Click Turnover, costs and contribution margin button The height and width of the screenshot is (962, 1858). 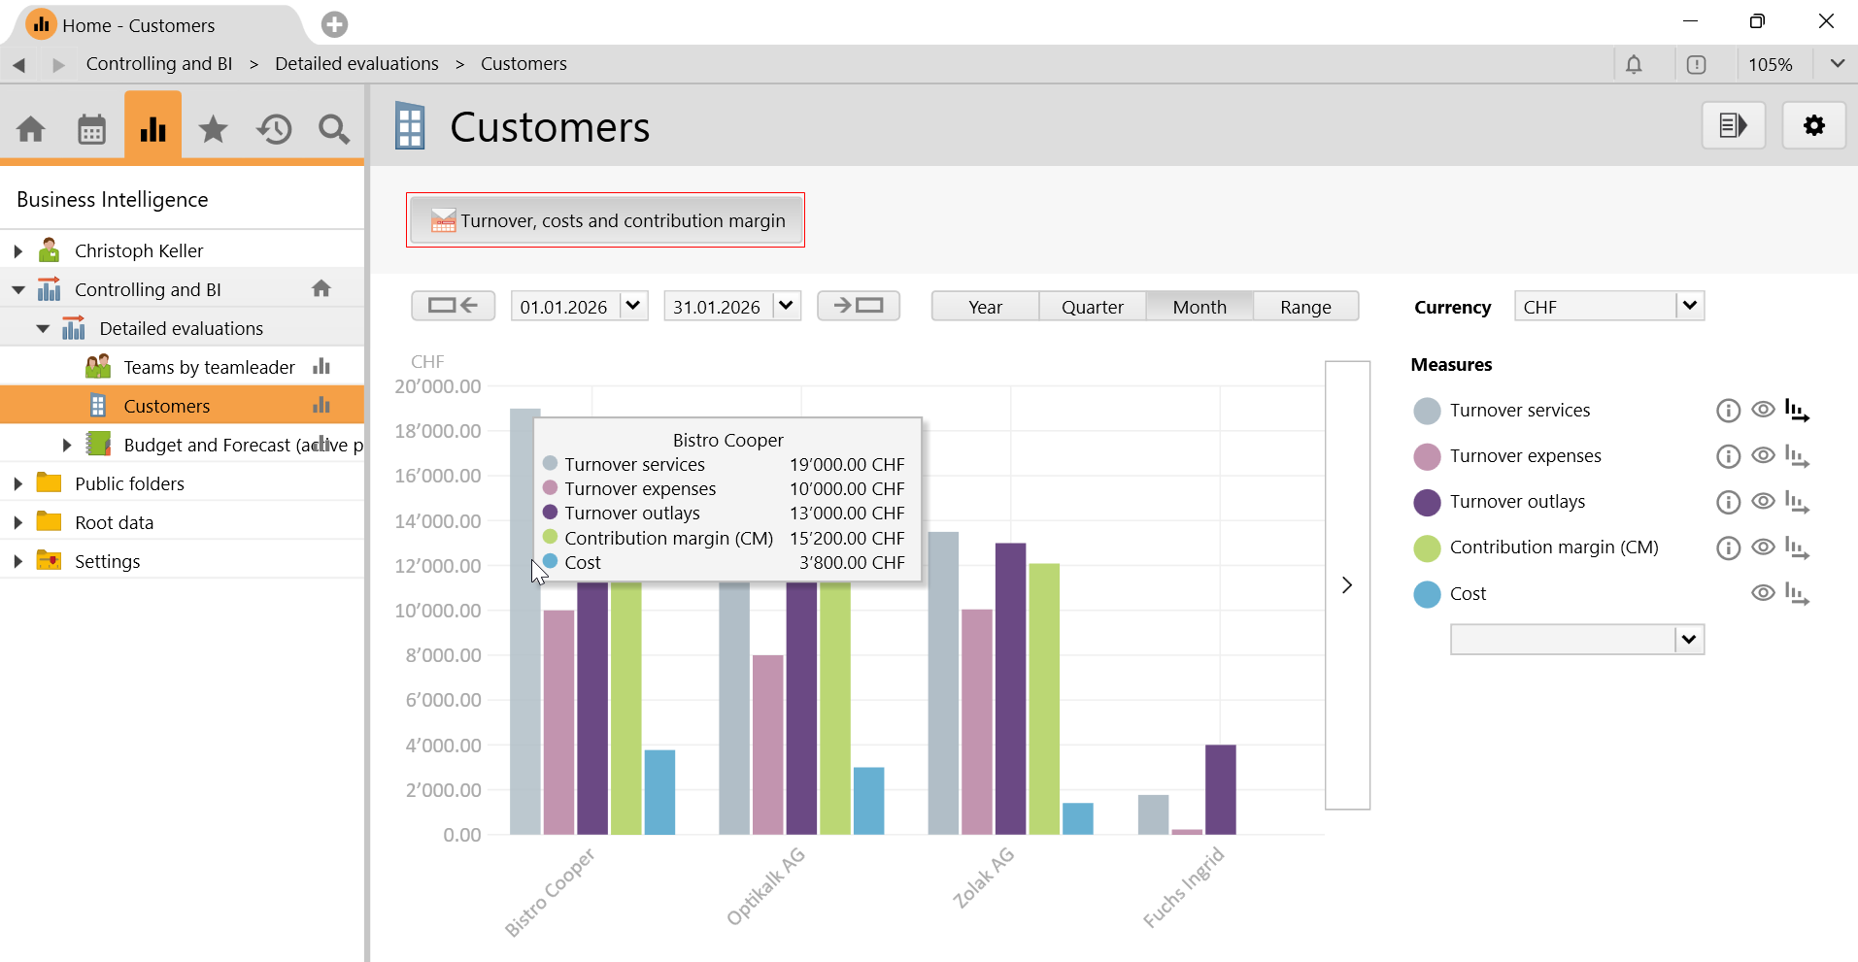606,220
